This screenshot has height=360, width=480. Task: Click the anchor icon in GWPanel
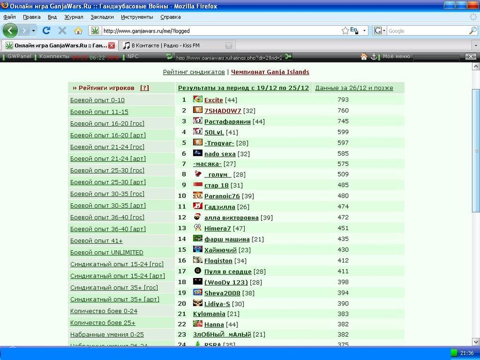374,57
